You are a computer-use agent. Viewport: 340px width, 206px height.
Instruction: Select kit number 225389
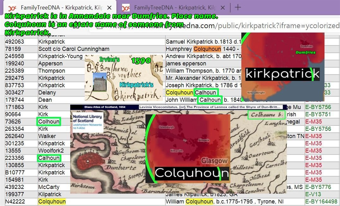coord(15,71)
